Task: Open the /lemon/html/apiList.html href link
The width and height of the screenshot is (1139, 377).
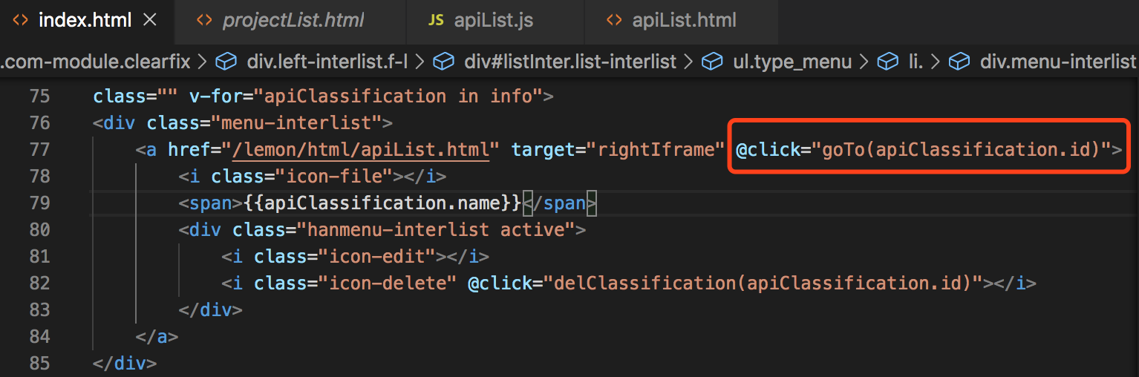Action: [361, 149]
